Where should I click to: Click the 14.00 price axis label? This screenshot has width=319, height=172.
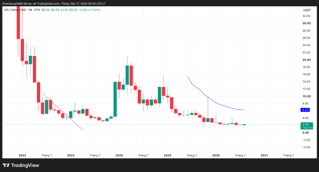306,82
